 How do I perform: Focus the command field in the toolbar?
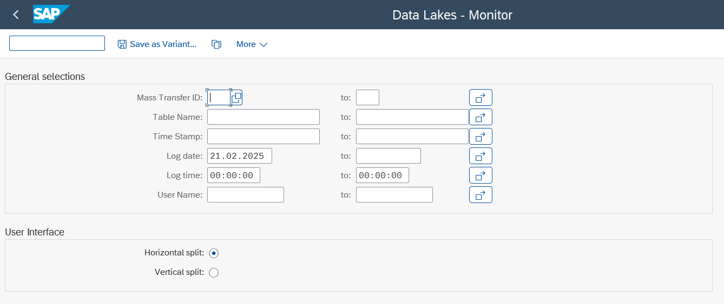(57, 43)
